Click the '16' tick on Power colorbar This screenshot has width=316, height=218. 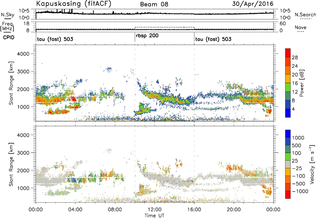[295, 83]
